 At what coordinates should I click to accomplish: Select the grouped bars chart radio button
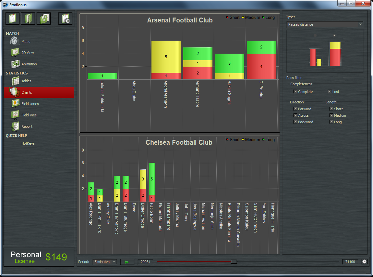click(x=315, y=35)
